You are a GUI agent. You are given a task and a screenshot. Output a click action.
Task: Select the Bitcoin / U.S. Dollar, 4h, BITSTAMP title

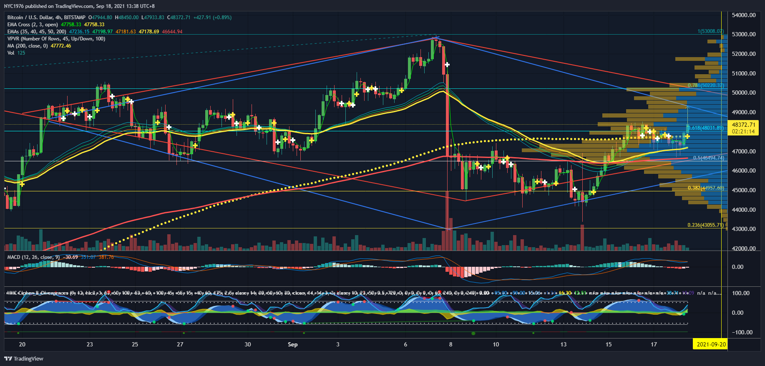click(x=46, y=18)
